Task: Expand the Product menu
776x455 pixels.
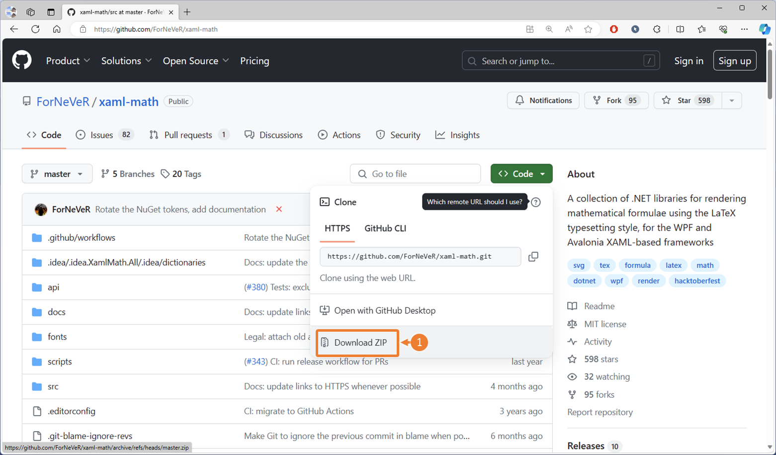Action: click(x=68, y=61)
